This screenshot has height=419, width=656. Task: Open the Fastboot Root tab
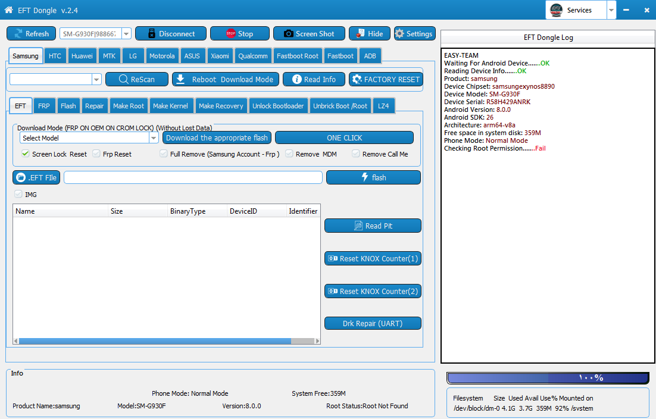point(298,55)
